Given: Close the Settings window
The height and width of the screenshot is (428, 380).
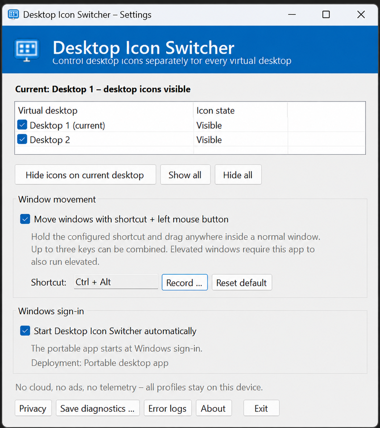Looking at the screenshot, I should coord(361,14).
